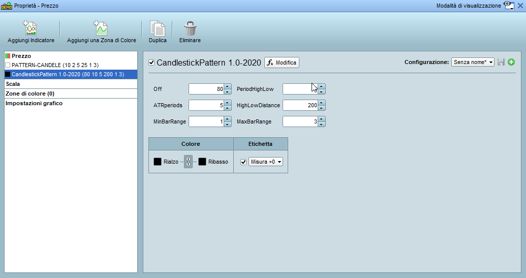The image size is (526, 278).
Task: Pick the Rialzo color swatch
Action: click(158, 162)
